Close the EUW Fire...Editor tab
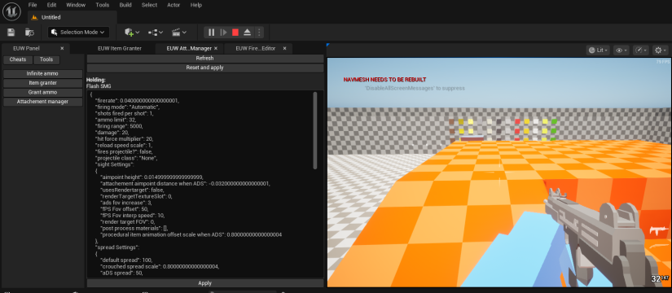The image size is (672, 293). [x=284, y=48]
